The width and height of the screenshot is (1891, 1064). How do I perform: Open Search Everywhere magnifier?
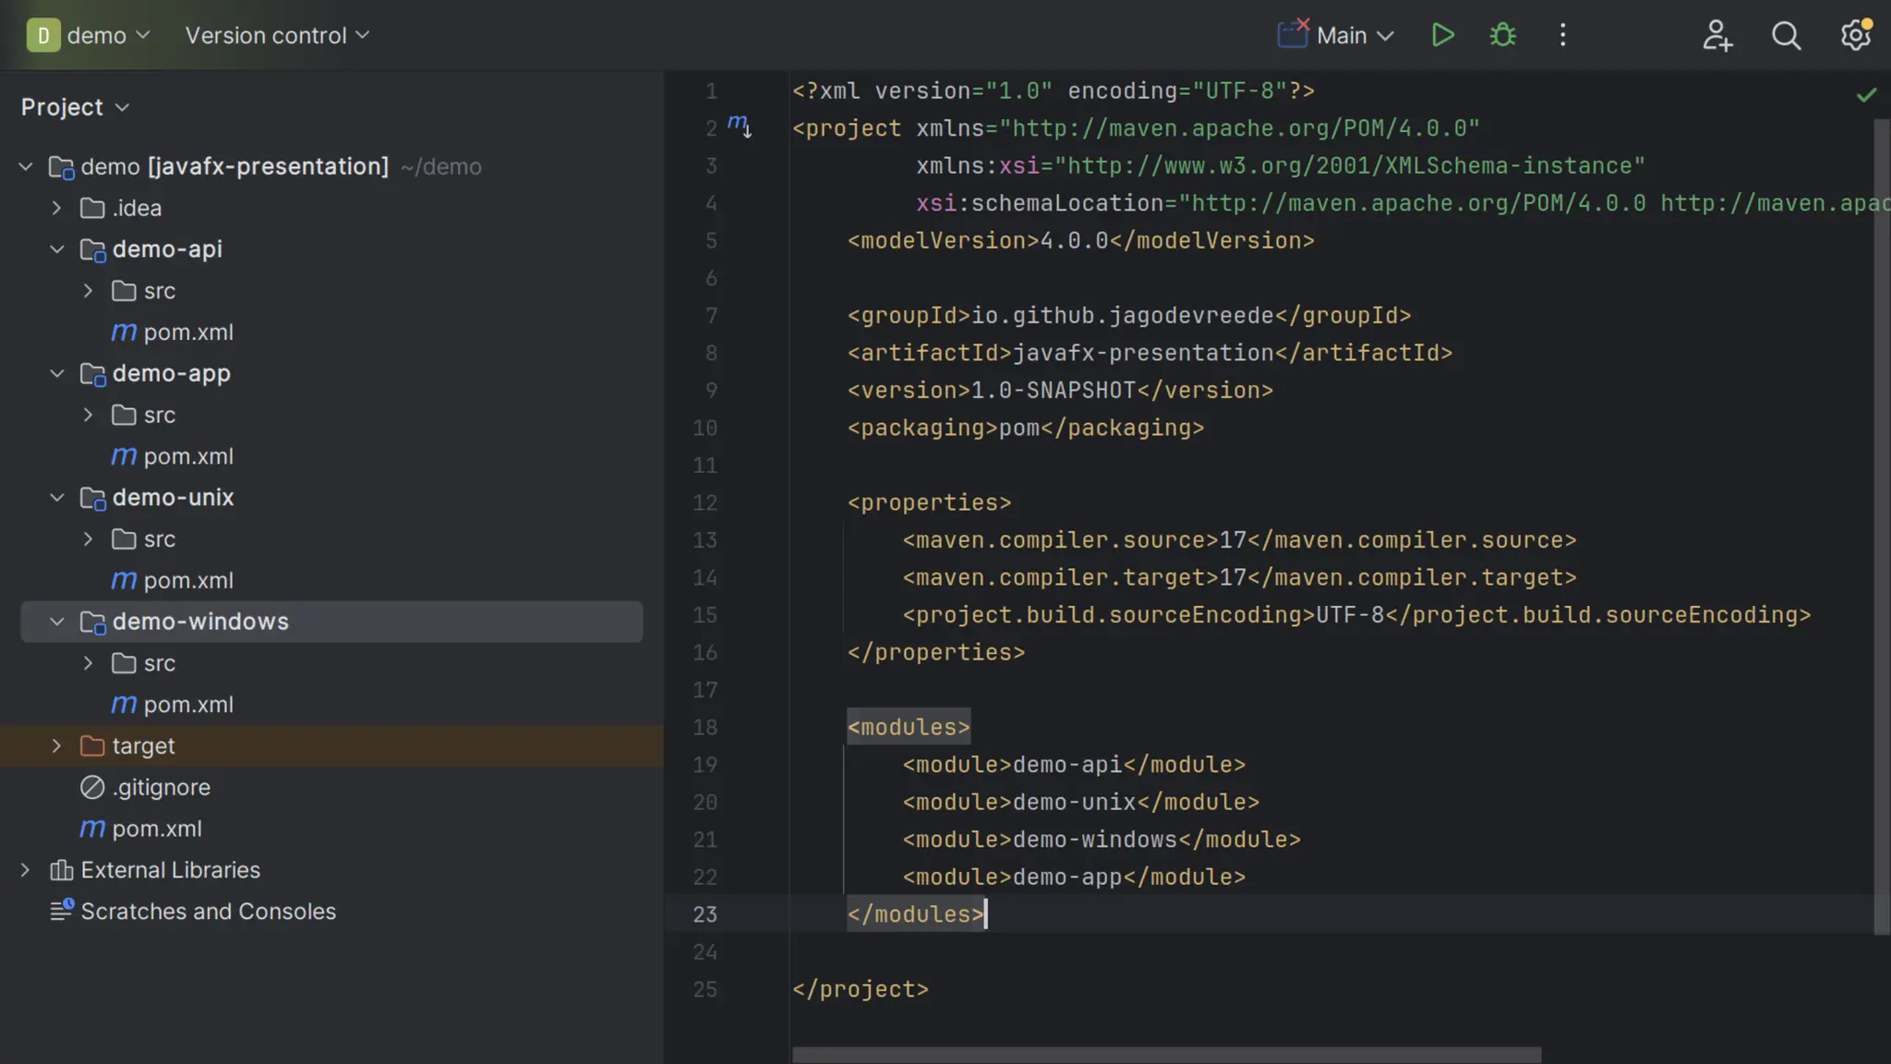[x=1786, y=35]
